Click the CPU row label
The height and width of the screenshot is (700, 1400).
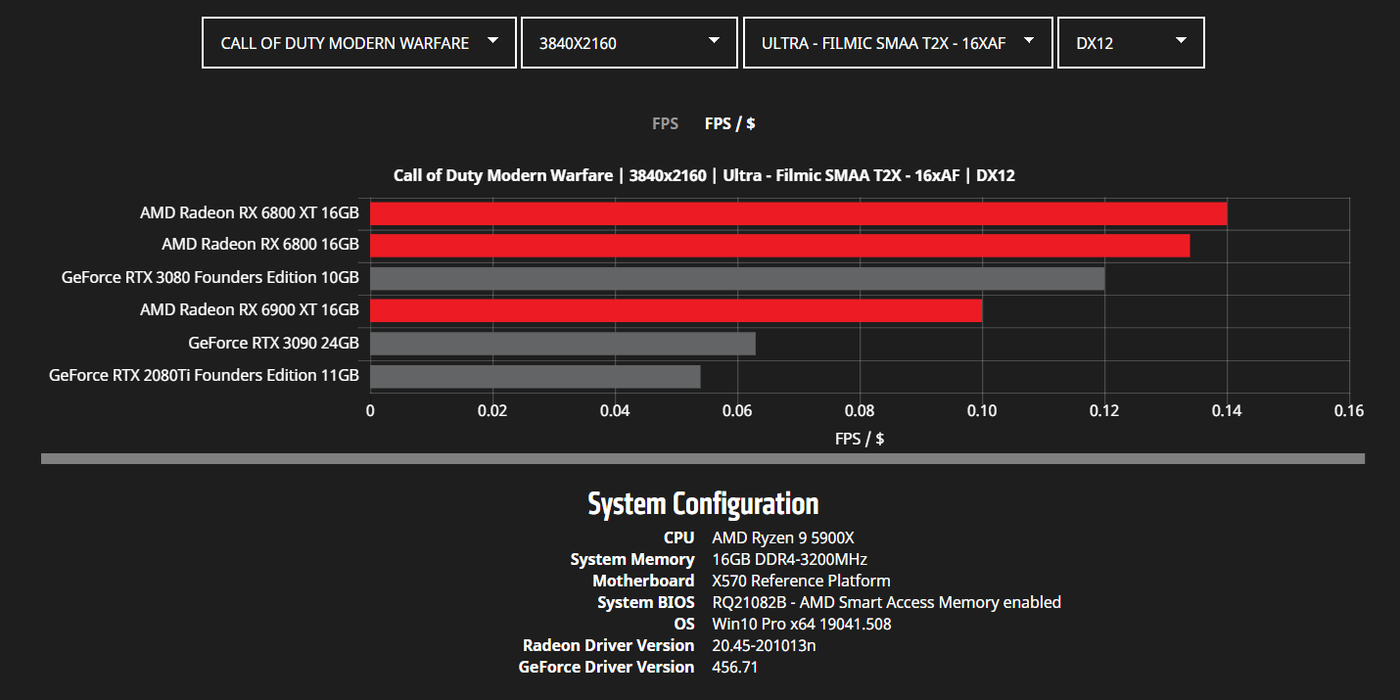(x=679, y=537)
